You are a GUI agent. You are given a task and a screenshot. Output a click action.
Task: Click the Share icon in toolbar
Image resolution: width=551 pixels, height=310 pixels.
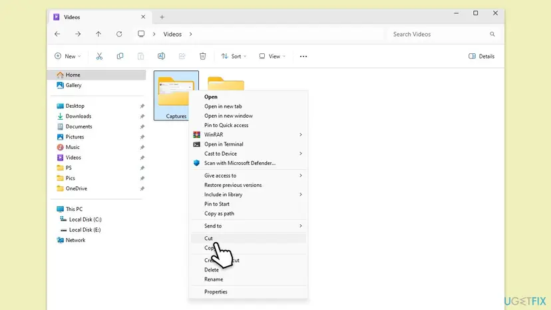[182, 57]
